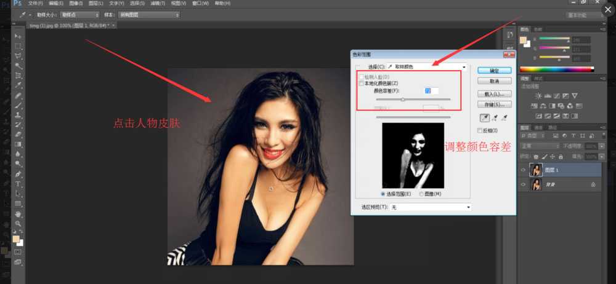The height and width of the screenshot is (284, 616).
Task: Open the layer blend mode dropdown
Action: tap(540, 146)
